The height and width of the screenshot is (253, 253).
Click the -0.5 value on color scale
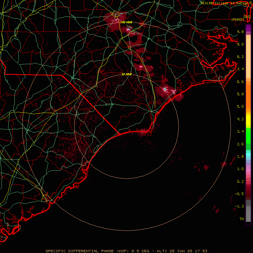coord(239,194)
